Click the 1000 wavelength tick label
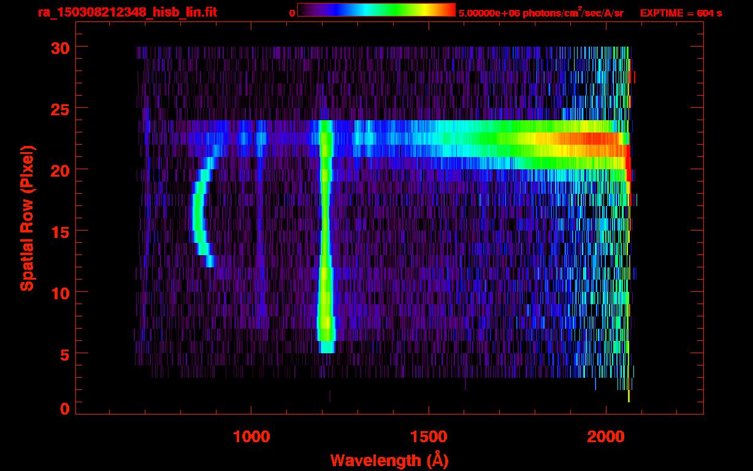This screenshot has height=471, width=753. tap(251, 437)
